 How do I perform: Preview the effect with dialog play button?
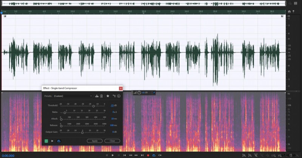click(x=52, y=141)
